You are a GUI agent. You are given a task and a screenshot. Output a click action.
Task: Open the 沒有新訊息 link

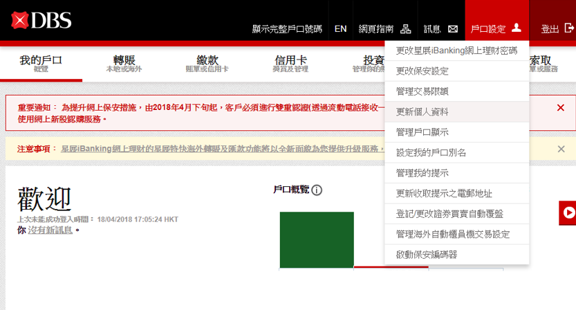point(50,230)
